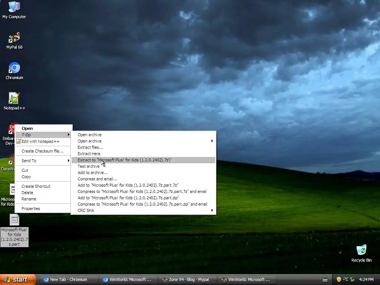
Task: Click the network connection tray icon
Action: point(345,279)
